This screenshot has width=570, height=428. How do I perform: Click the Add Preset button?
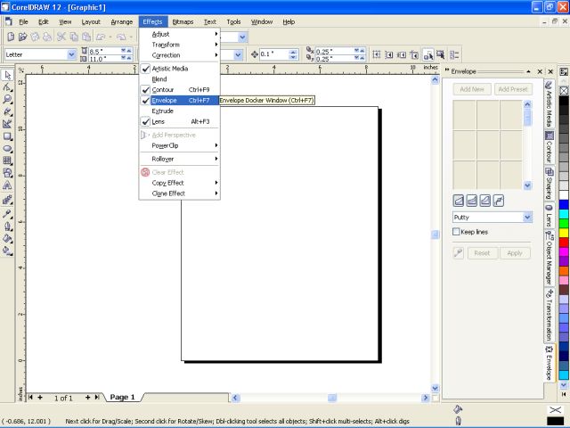[x=513, y=89]
